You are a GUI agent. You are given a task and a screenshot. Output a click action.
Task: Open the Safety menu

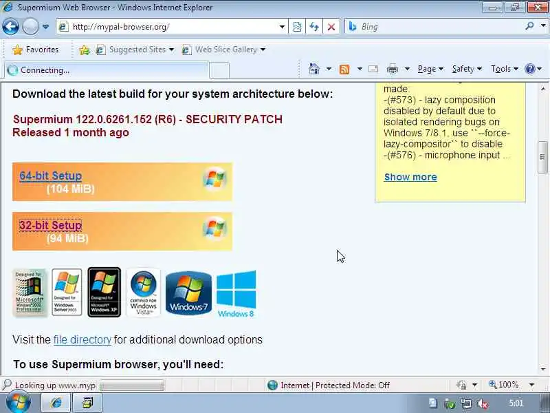click(x=467, y=69)
